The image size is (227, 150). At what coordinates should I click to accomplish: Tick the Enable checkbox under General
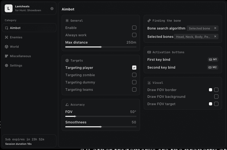pyautogui.click(x=134, y=28)
